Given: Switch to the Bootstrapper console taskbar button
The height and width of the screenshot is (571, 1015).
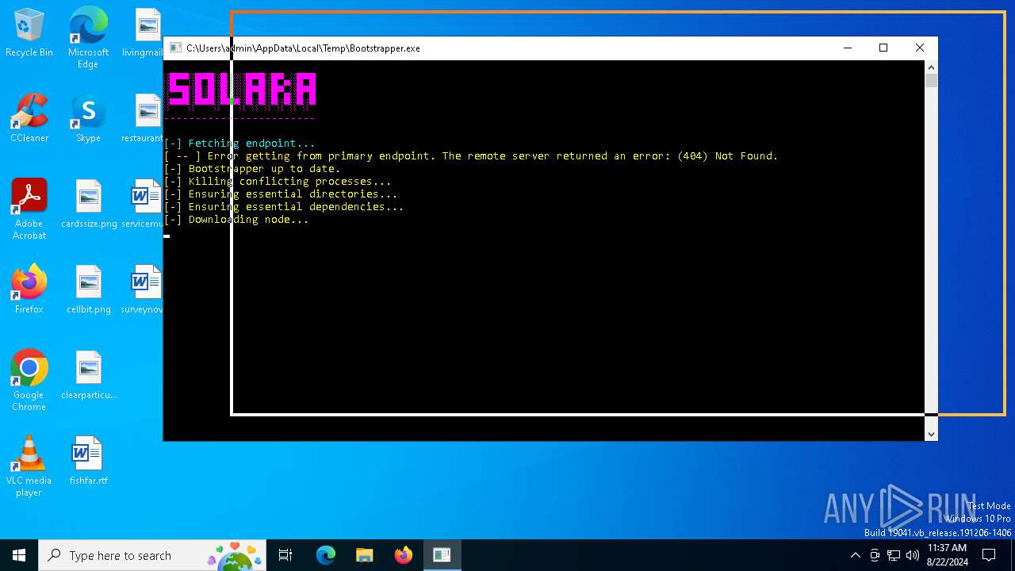Looking at the screenshot, I should point(442,555).
